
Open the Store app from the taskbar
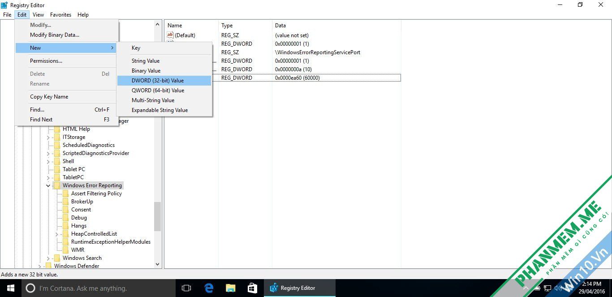coord(252,288)
